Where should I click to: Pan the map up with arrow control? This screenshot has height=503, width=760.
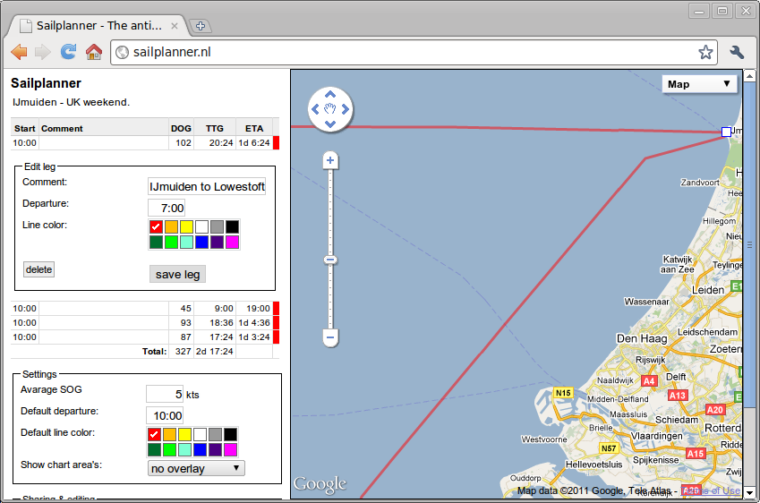click(330, 94)
